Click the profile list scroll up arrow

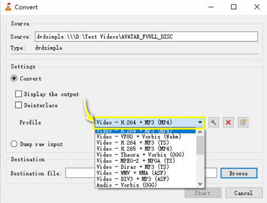(x=200, y=132)
